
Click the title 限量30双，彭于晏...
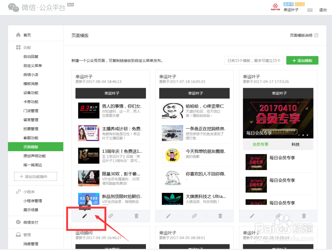coord(121,174)
